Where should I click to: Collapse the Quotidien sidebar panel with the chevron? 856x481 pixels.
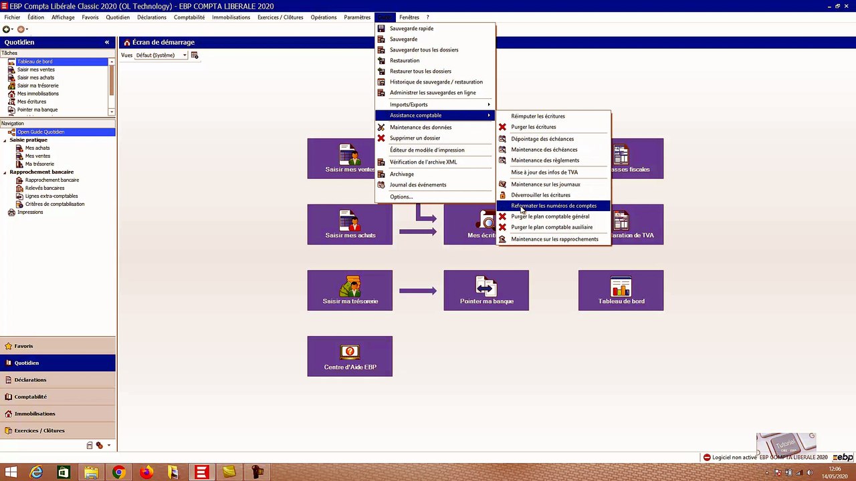tap(107, 42)
